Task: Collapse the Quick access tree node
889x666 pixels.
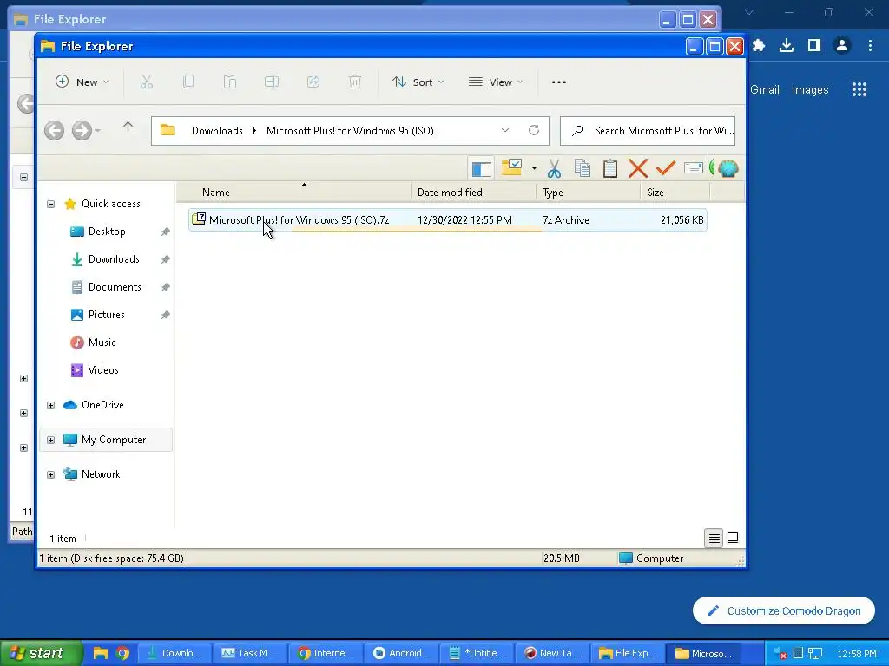Action: click(x=50, y=204)
